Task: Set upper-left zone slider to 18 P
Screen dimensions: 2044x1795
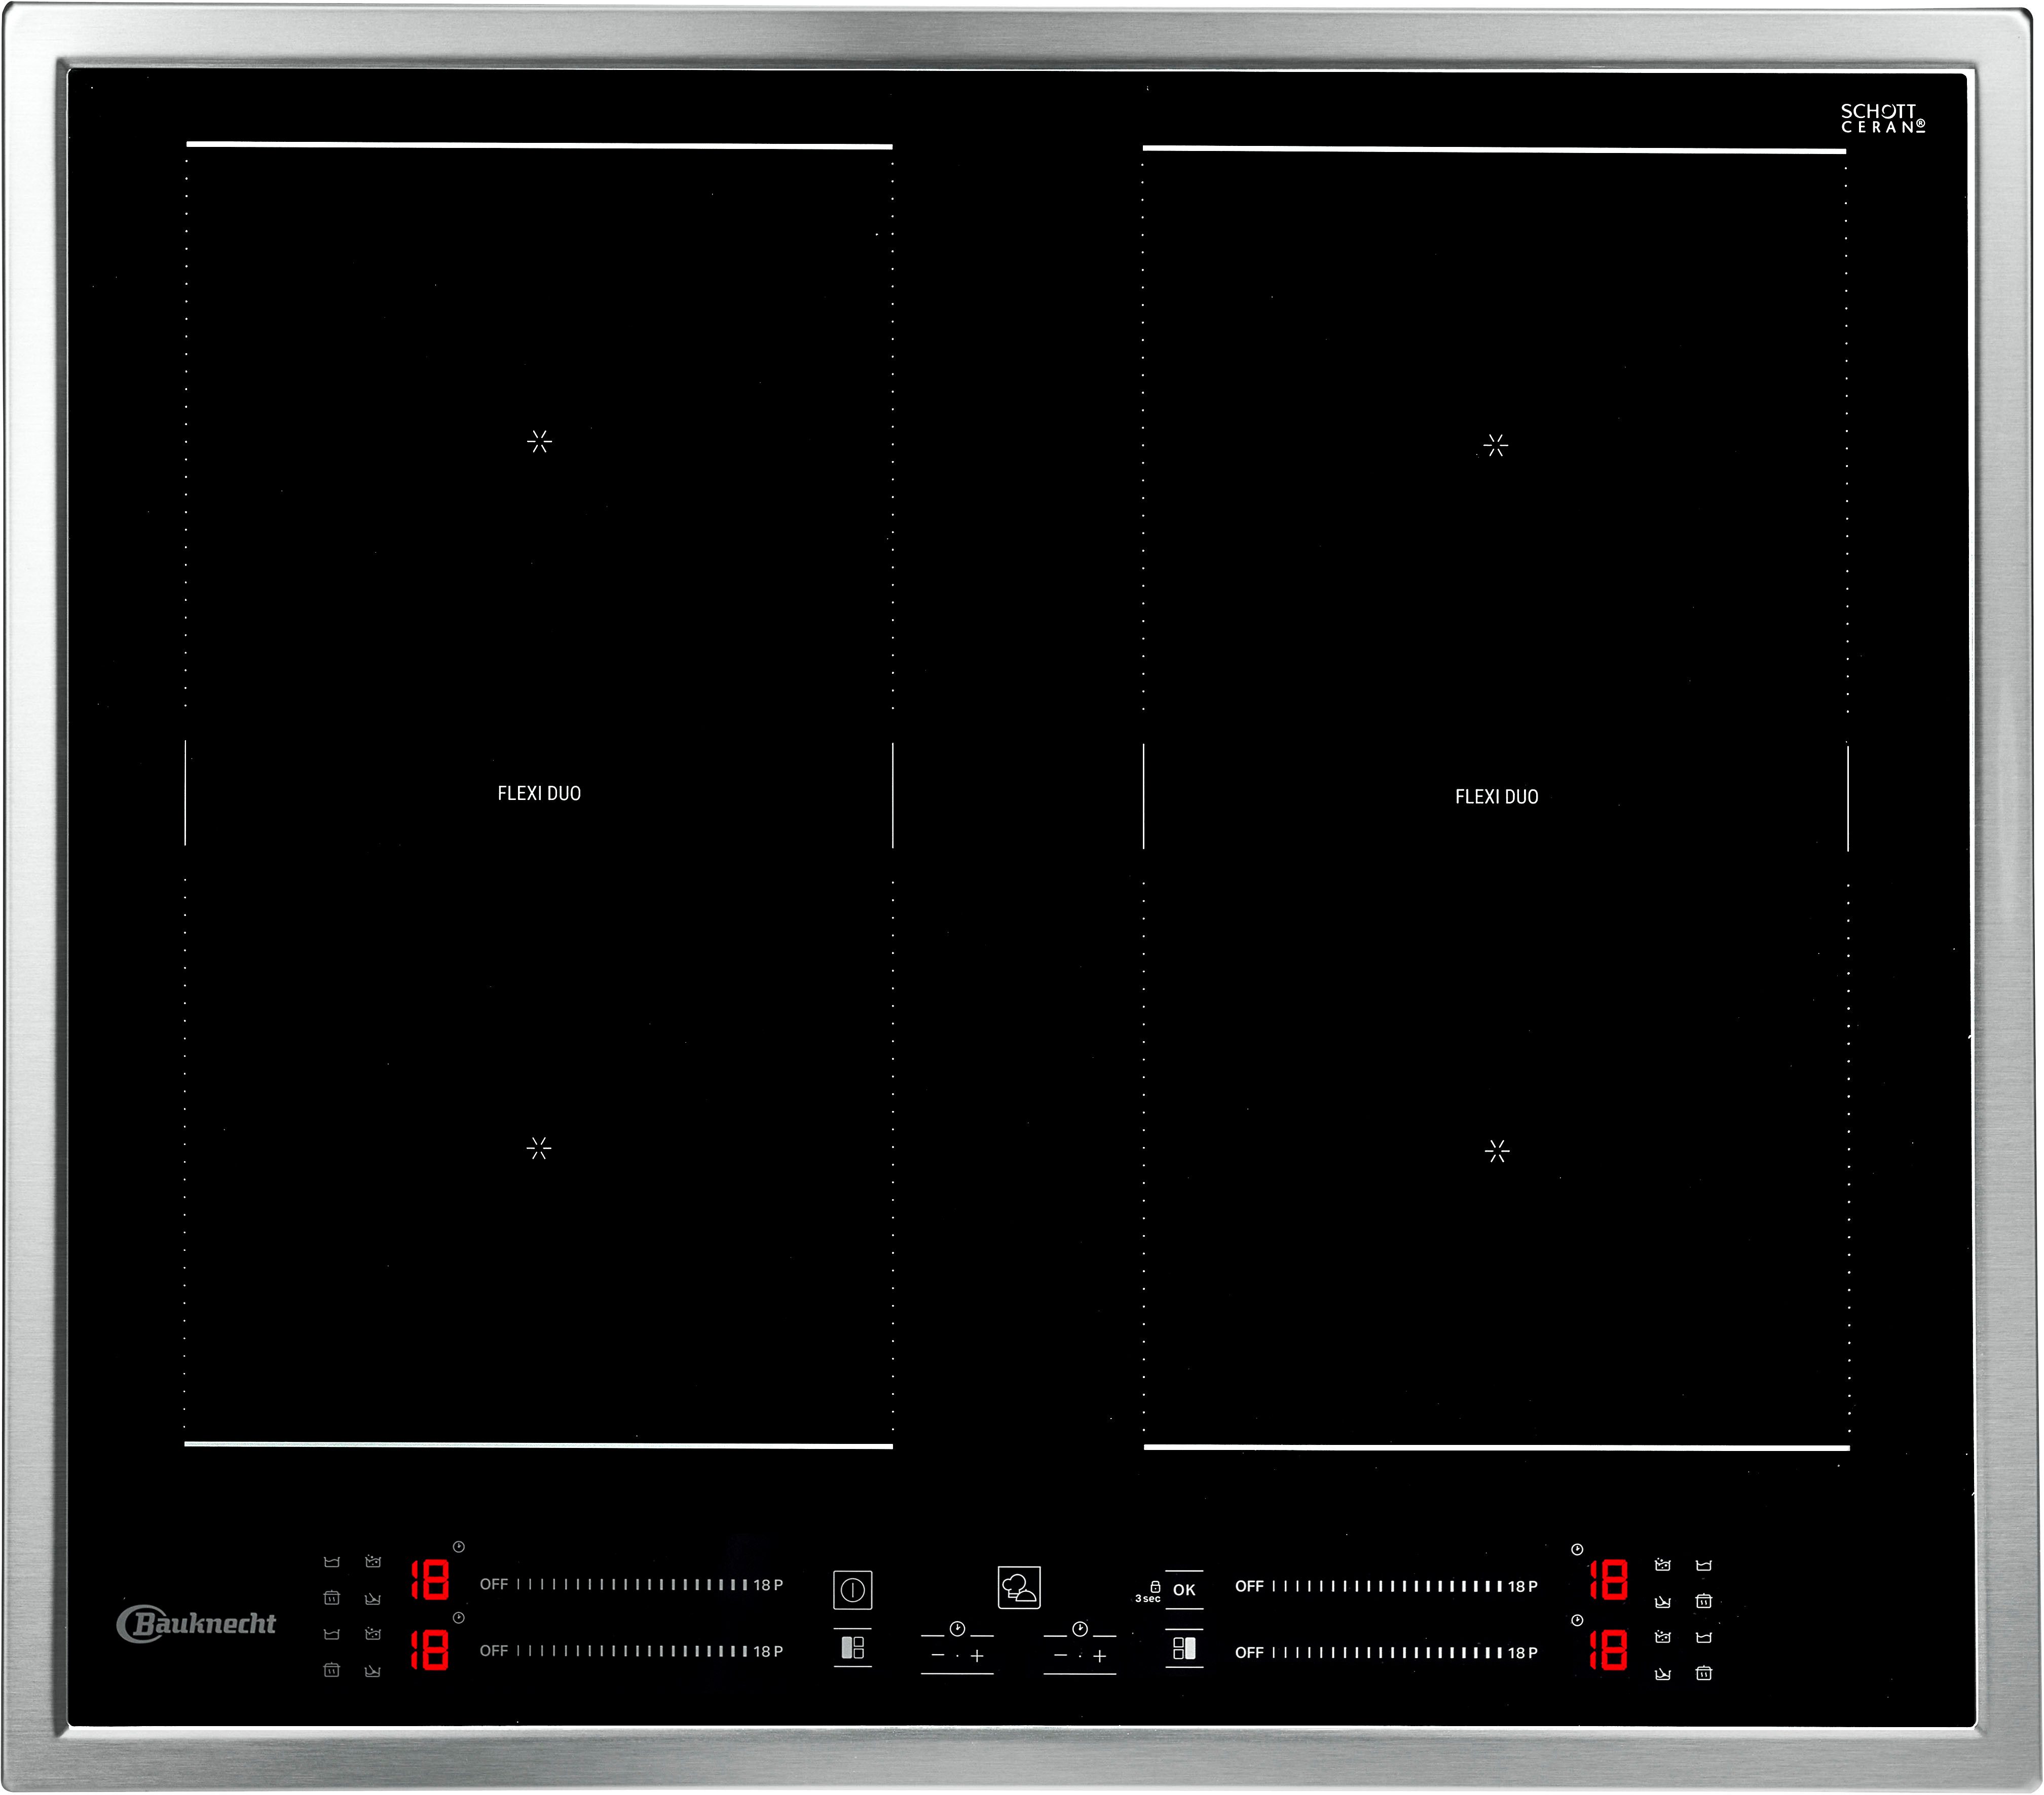Action: point(767,1585)
